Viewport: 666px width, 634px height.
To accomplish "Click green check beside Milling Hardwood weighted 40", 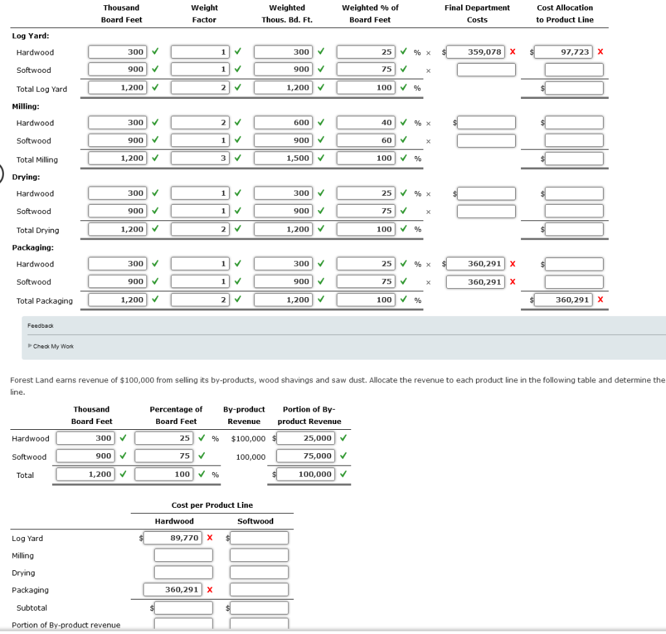I will pyautogui.click(x=403, y=122).
